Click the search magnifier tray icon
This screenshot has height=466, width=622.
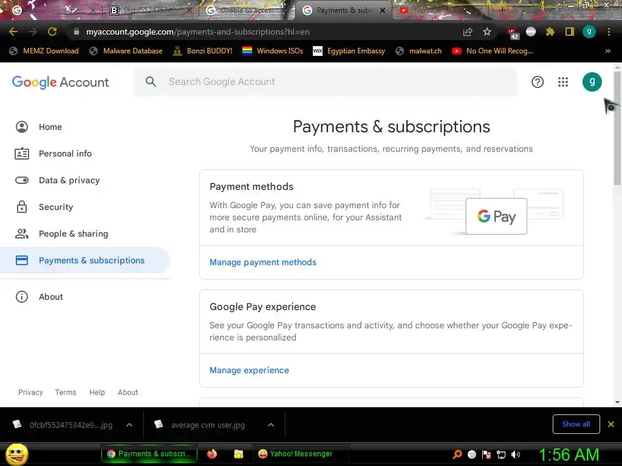457,454
